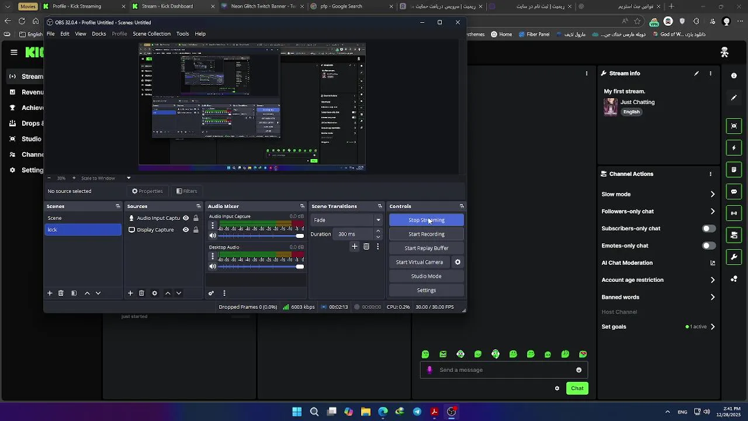Expand Account age restriction settings
Viewport: 748px width, 421px height.
(712, 280)
